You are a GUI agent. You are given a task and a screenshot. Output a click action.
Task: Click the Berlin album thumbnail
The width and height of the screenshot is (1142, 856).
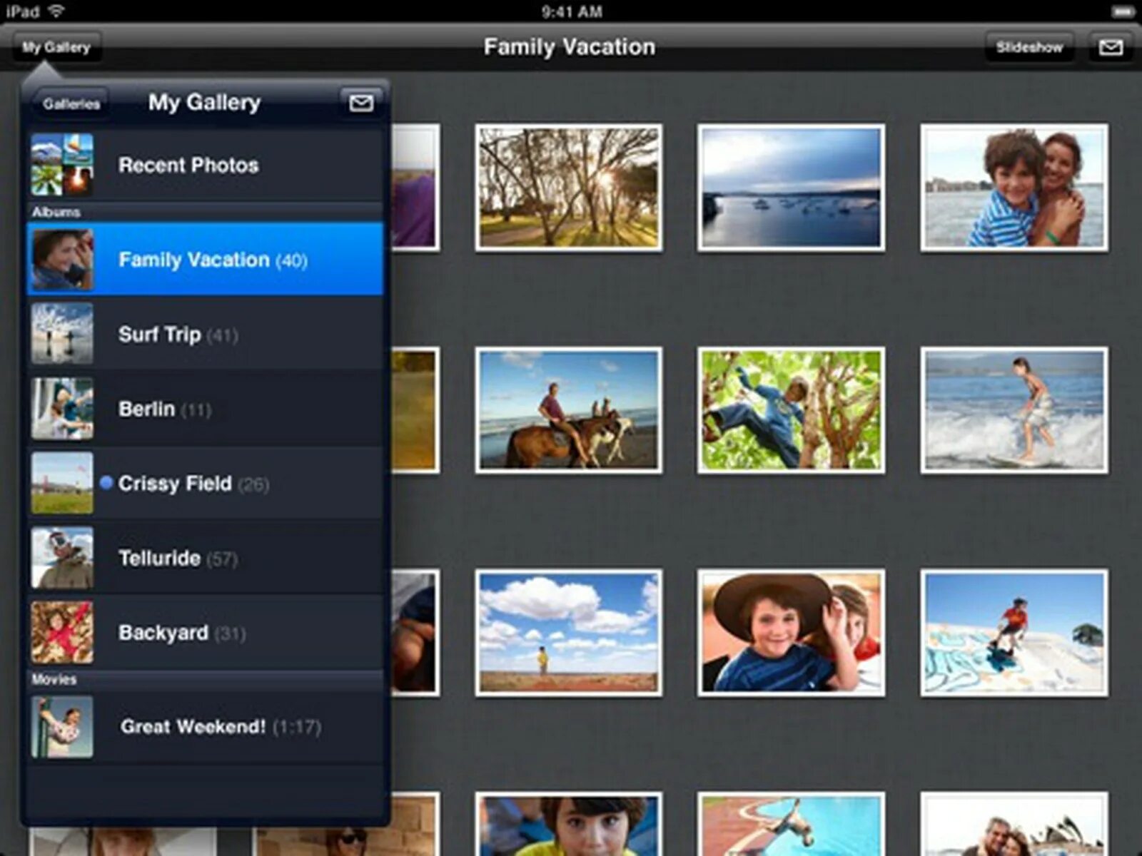pos(62,409)
